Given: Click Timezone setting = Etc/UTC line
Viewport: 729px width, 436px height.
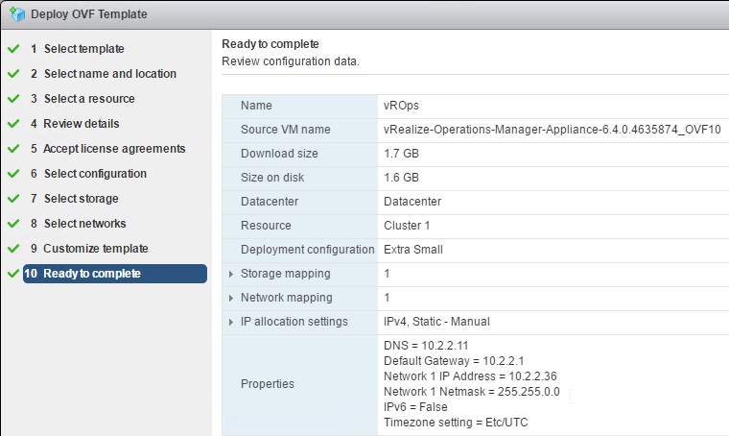Looking at the screenshot, I should [456, 423].
